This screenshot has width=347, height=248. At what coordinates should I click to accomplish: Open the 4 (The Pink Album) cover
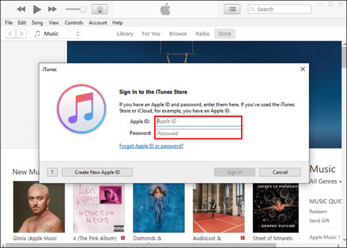[x=99, y=208]
